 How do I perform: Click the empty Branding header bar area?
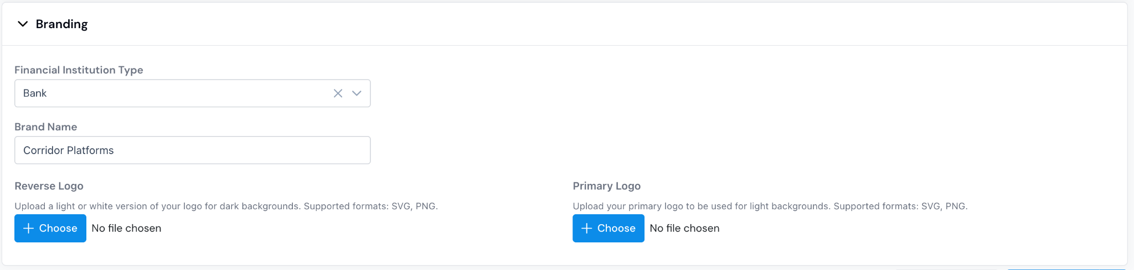coord(609,24)
